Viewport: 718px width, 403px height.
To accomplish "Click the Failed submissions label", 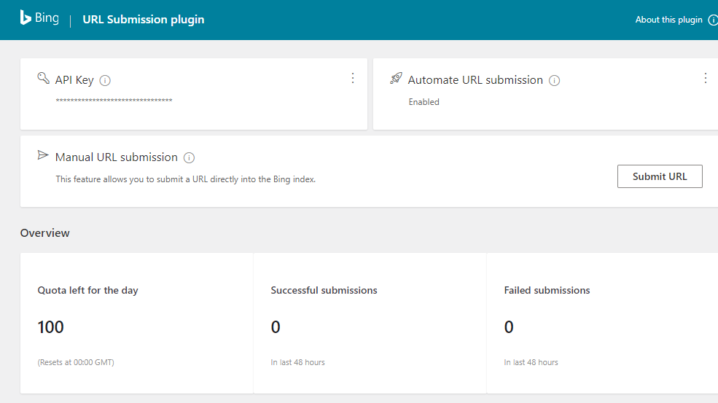I will pos(547,290).
